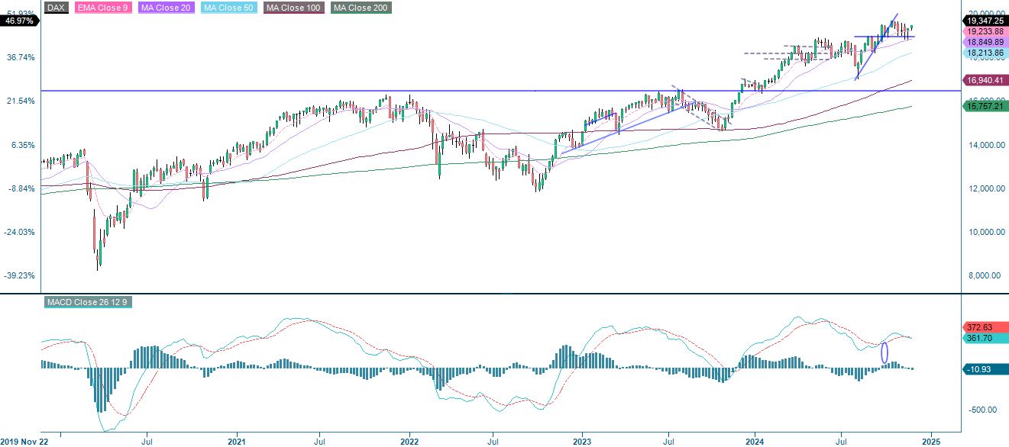Click the 2019 Nov 22 axis label
The image size is (1009, 447).
pyautogui.click(x=24, y=441)
